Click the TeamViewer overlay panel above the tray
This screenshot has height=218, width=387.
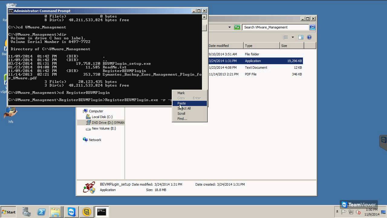coord(359,205)
